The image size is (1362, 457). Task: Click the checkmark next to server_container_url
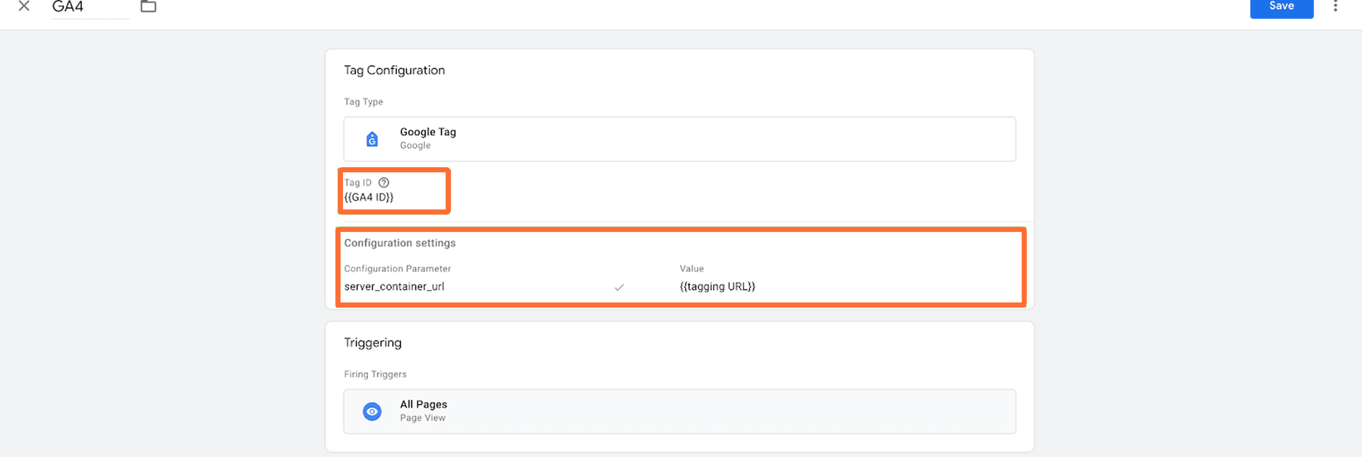pyautogui.click(x=619, y=287)
